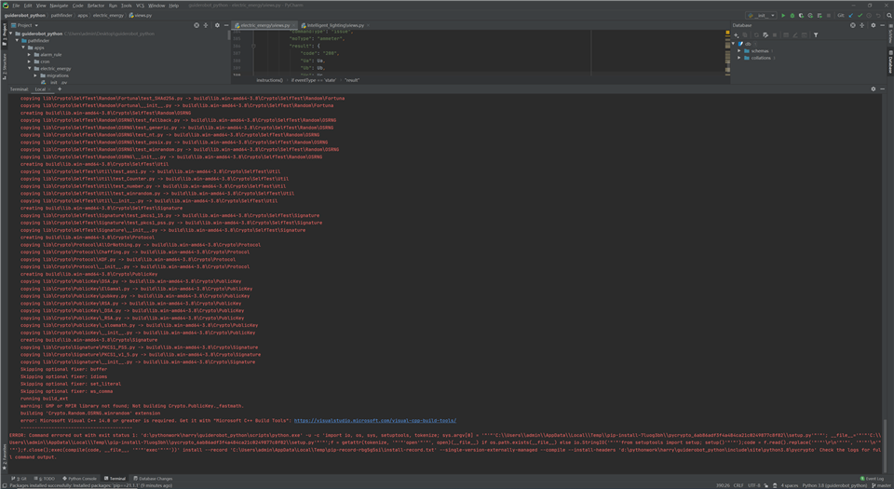Open Project panel settings gear
This screenshot has height=489, width=894.
pyautogui.click(x=217, y=25)
